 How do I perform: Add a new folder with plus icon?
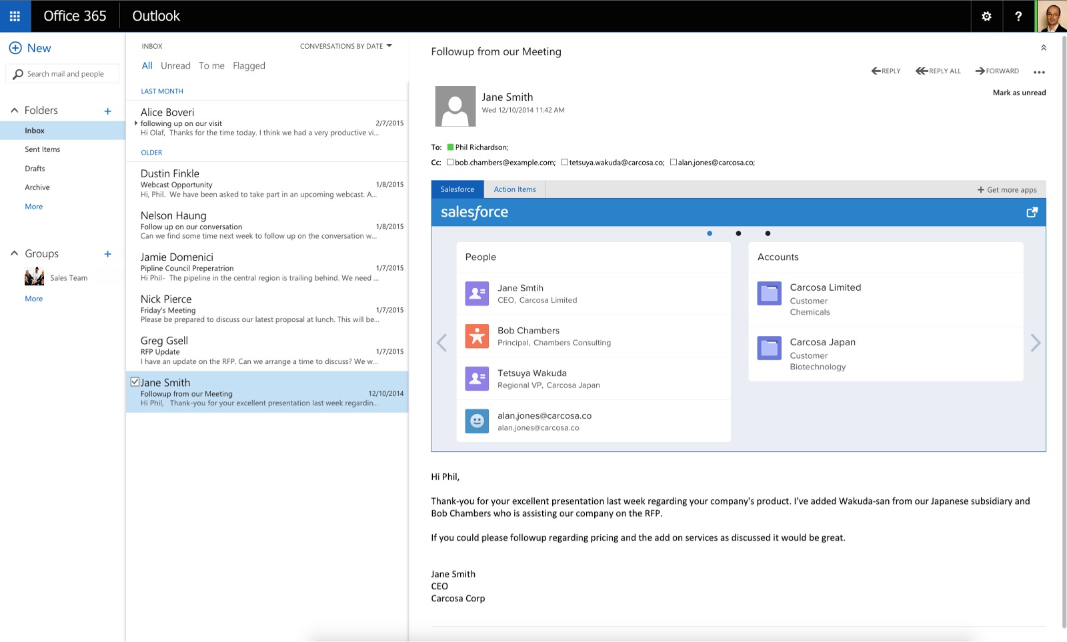click(107, 111)
